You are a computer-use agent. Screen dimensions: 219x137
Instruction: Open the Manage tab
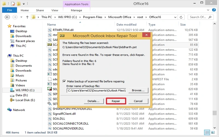click(x=76, y=10)
